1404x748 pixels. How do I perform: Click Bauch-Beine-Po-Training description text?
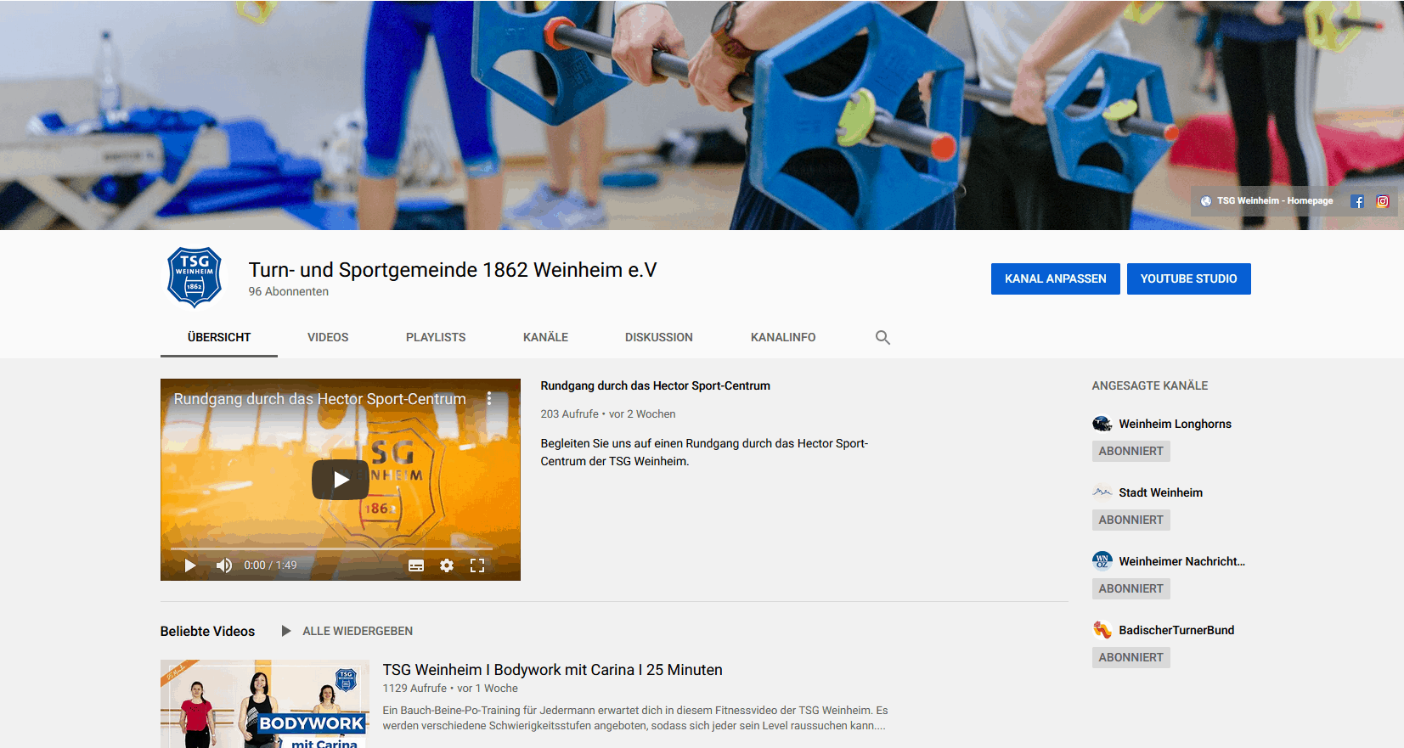[635, 718]
